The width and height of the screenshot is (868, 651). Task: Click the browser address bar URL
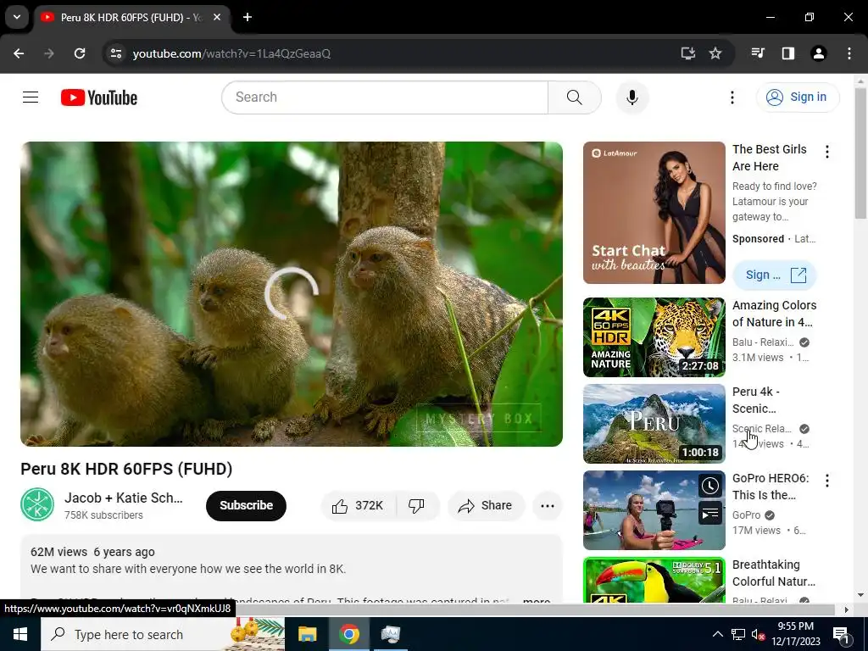point(231,53)
